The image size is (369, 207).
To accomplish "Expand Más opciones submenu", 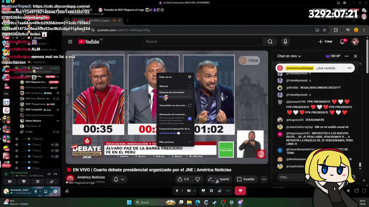I will (x=175, y=142).
